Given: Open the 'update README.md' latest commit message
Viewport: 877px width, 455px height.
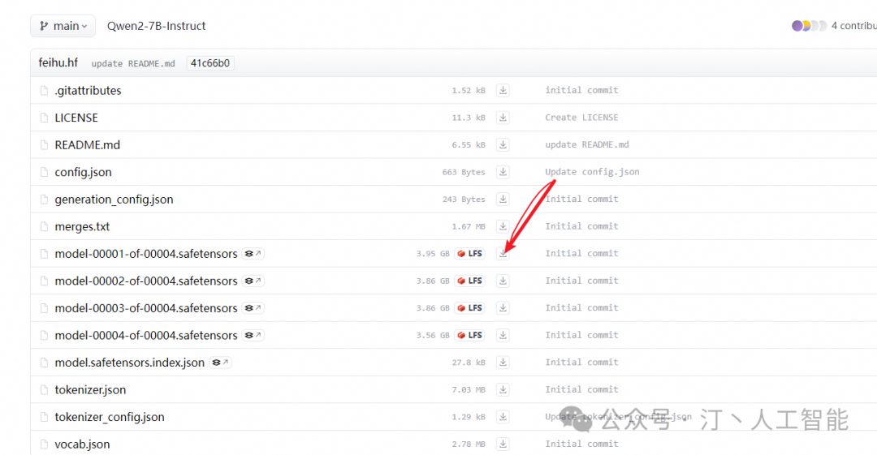Looking at the screenshot, I should tap(133, 64).
